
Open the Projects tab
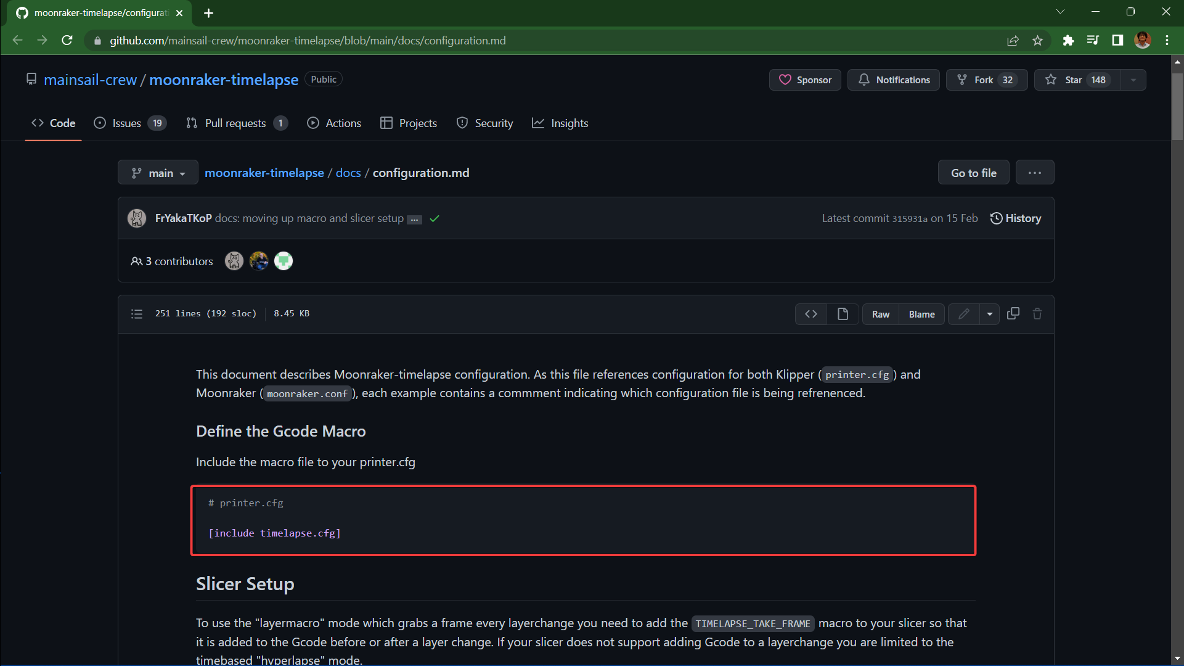coord(409,123)
